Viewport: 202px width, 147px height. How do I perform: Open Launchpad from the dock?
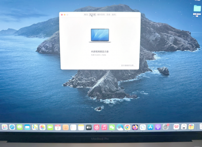tap(4, 127)
